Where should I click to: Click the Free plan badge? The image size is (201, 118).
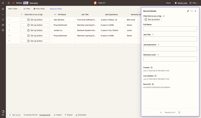point(26,3)
